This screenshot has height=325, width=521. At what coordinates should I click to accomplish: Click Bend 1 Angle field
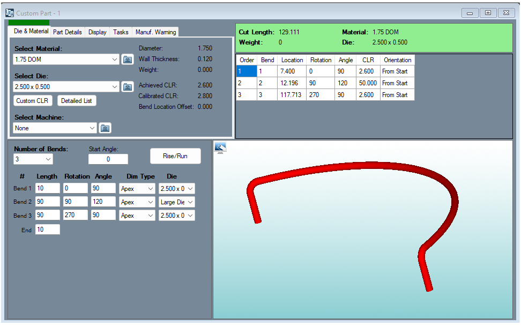(x=103, y=188)
